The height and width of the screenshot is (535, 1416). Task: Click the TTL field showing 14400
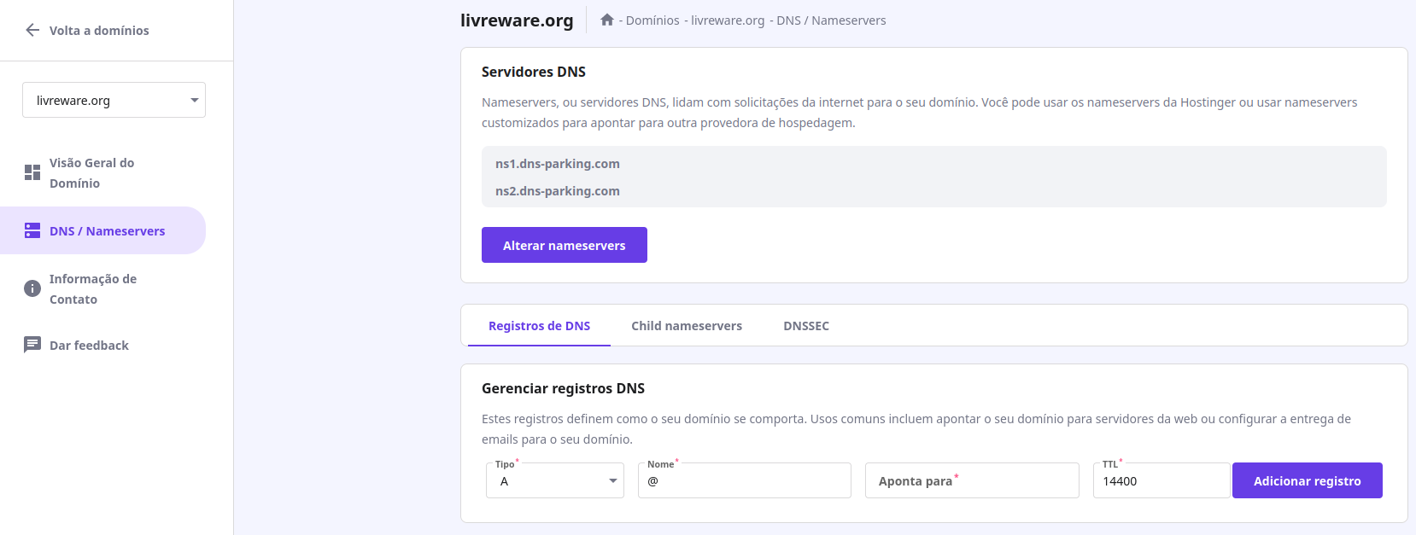point(1161,481)
